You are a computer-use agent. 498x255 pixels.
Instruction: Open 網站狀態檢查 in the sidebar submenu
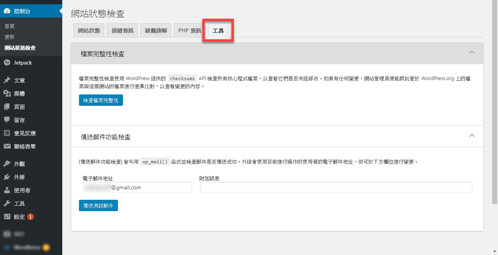pos(20,48)
